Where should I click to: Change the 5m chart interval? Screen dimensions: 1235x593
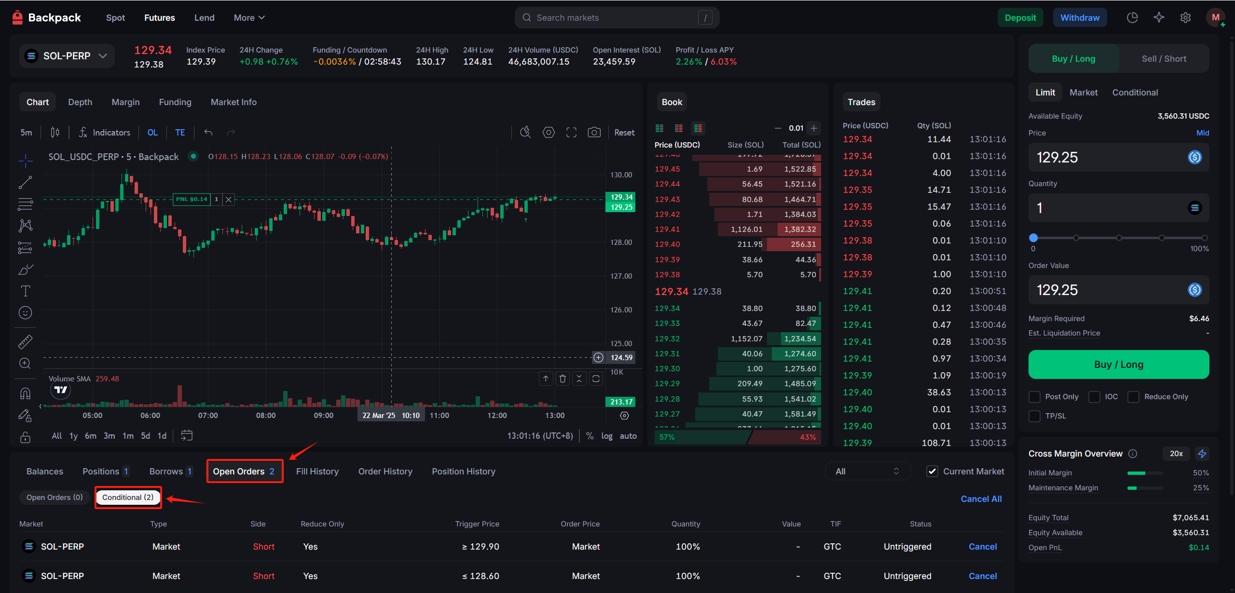27,132
